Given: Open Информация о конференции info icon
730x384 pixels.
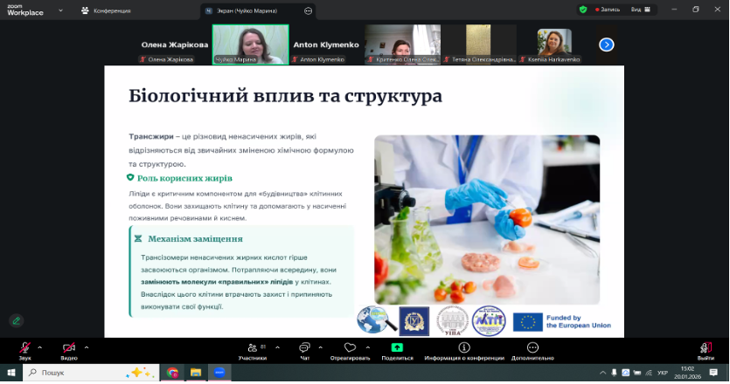Looking at the screenshot, I should point(464,351).
